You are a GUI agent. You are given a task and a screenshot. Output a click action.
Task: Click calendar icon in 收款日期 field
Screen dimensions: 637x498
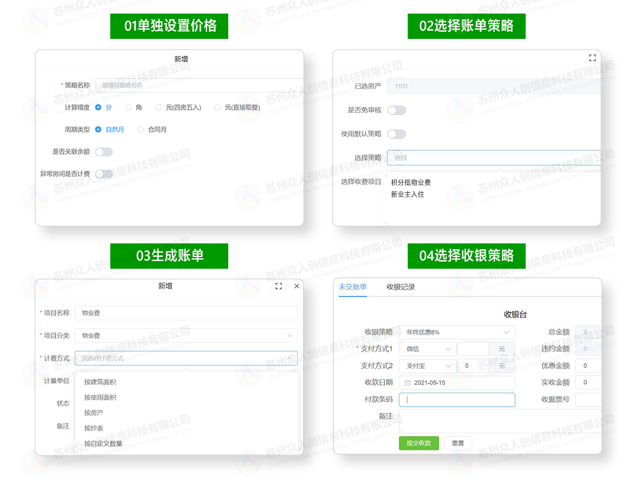pyautogui.click(x=408, y=382)
